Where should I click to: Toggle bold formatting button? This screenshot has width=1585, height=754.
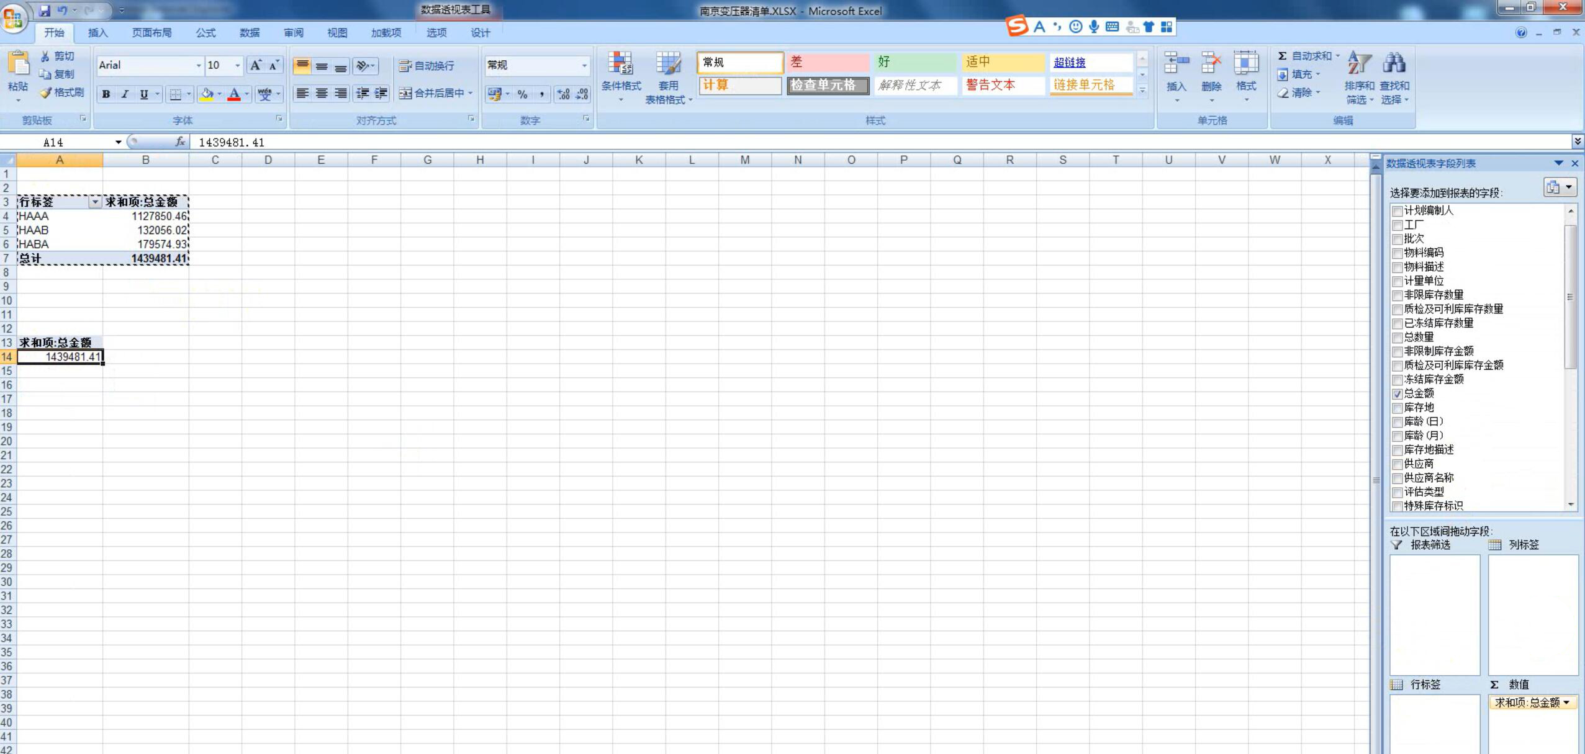106,94
